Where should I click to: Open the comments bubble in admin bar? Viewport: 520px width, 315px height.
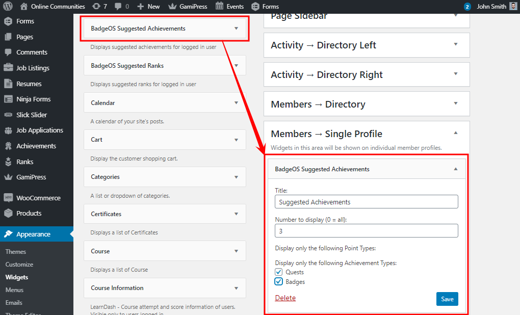point(118,7)
